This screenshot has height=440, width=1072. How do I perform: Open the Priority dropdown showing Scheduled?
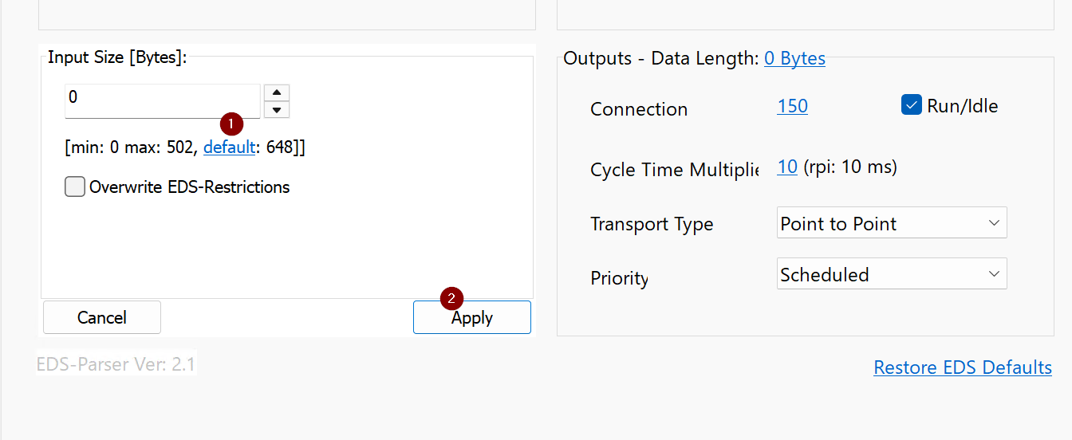coord(891,274)
